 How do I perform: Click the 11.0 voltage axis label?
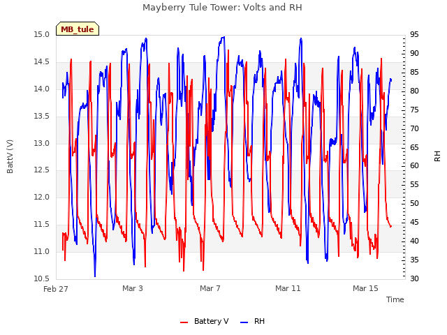[42, 251]
